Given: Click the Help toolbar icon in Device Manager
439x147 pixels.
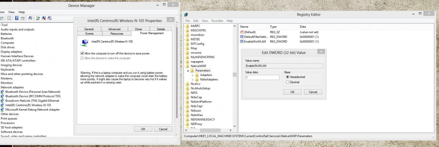Looking at the screenshot, I should pos(17,18).
